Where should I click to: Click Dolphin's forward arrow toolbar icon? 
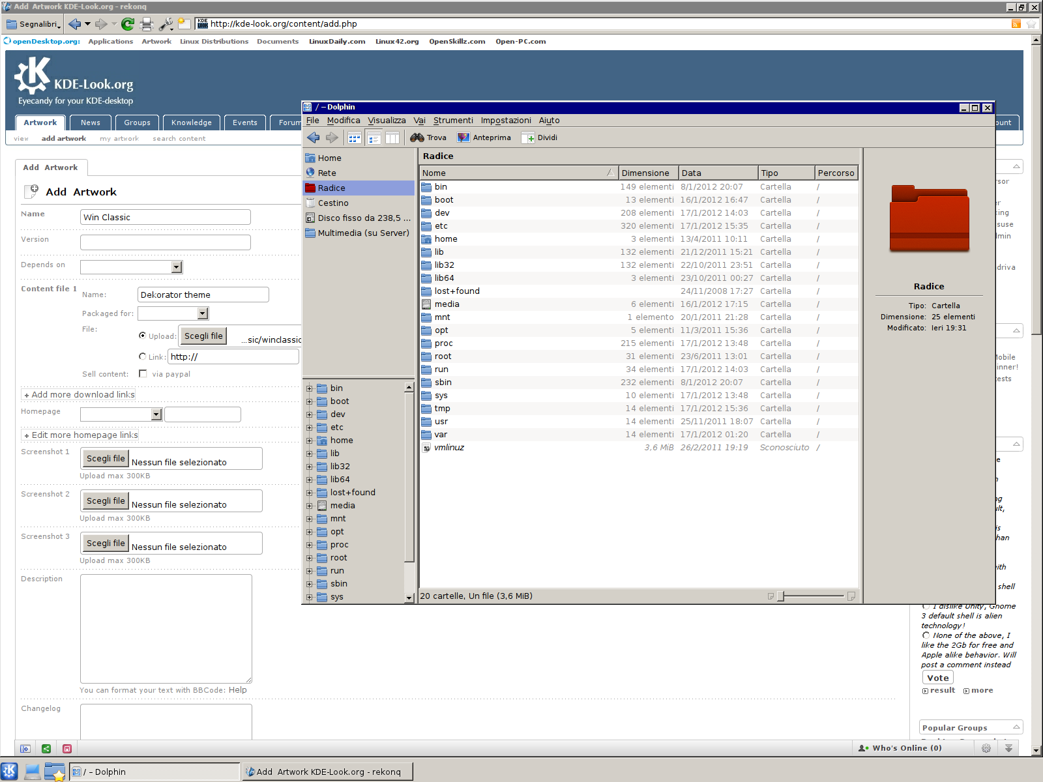[x=332, y=138]
